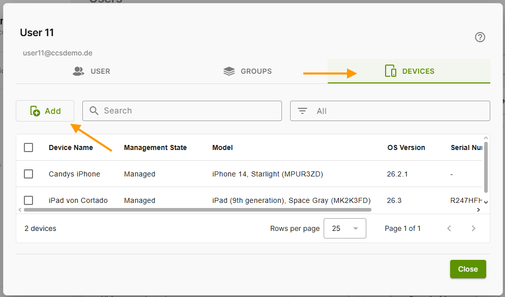Click iPhone 14, Starlight (MPUR3ZD) model cell
505x297 pixels.
click(x=267, y=174)
